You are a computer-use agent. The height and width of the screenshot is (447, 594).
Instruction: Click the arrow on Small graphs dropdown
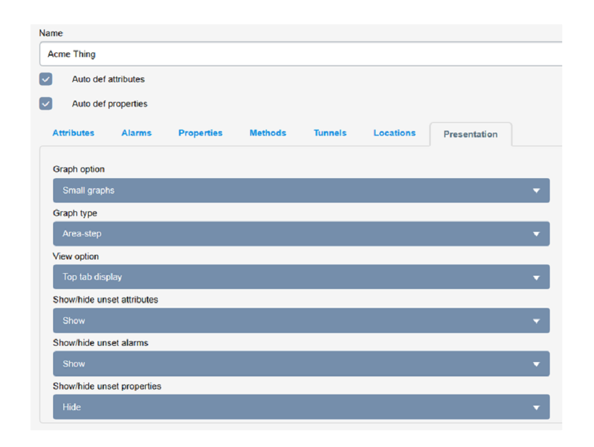(536, 191)
